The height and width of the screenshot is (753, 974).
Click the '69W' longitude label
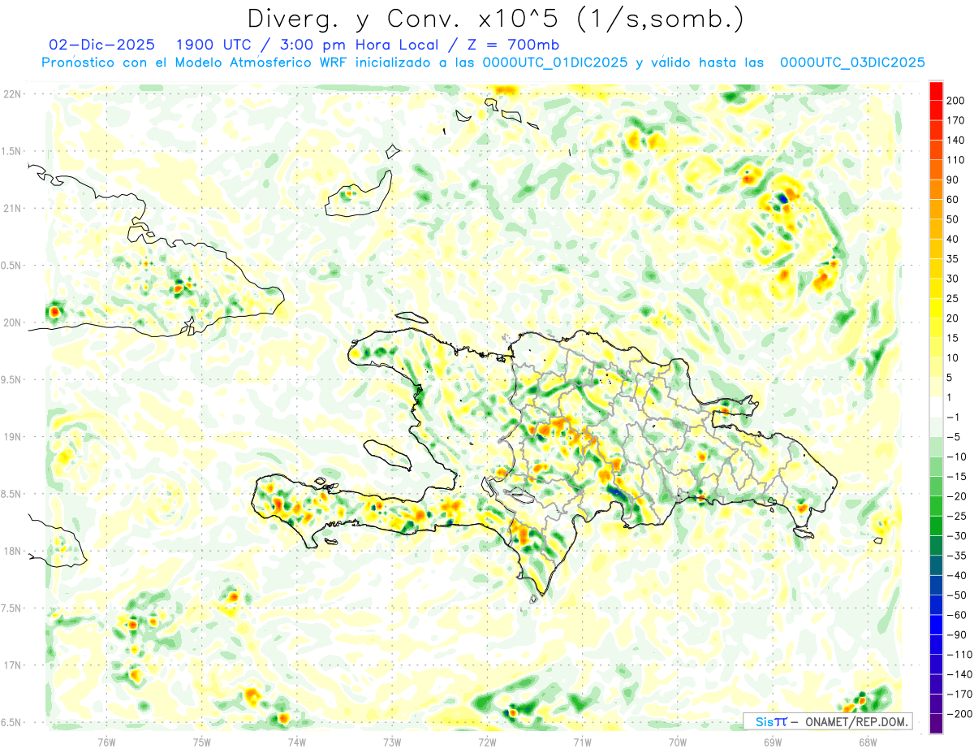(773, 742)
